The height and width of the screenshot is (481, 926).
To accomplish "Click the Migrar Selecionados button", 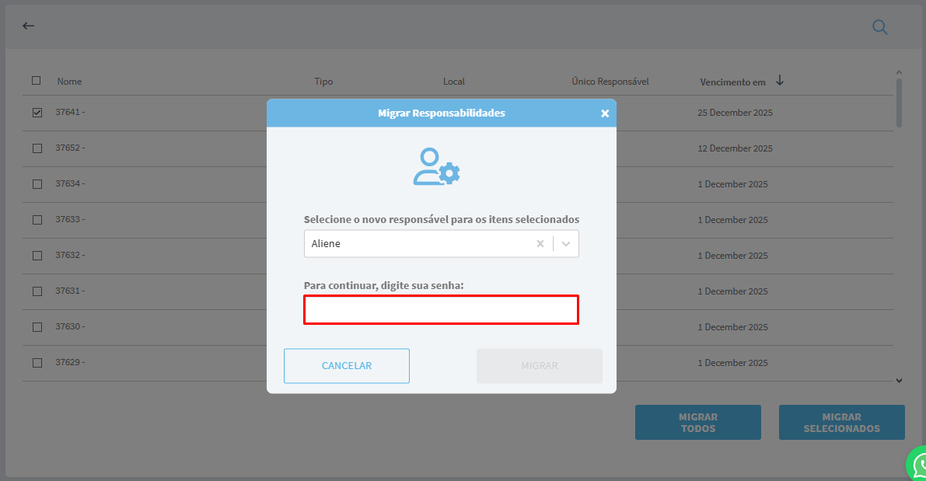I will [841, 423].
